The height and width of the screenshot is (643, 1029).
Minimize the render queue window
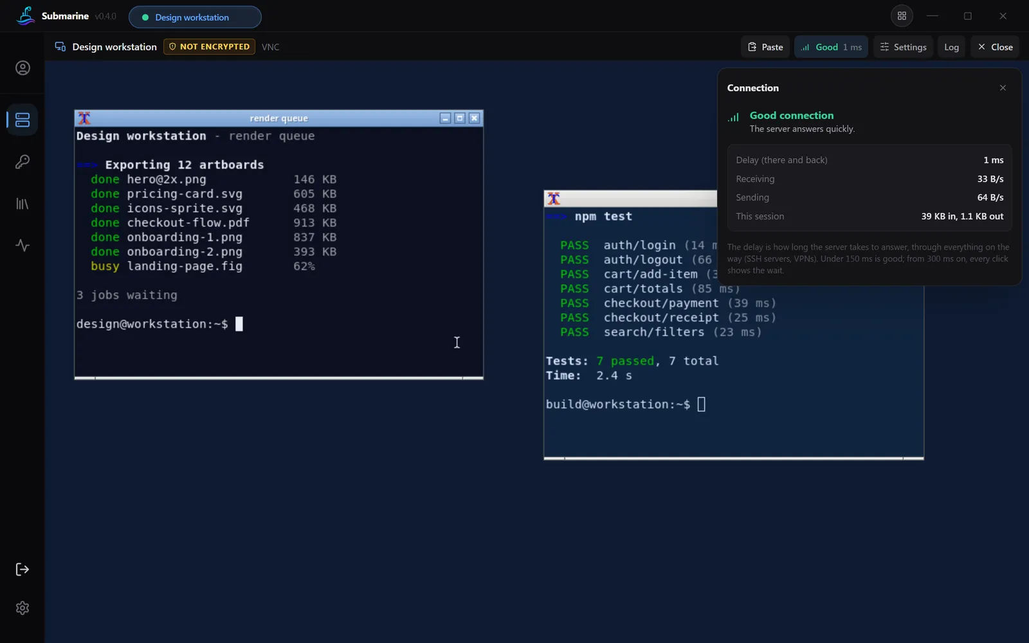pos(445,118)
